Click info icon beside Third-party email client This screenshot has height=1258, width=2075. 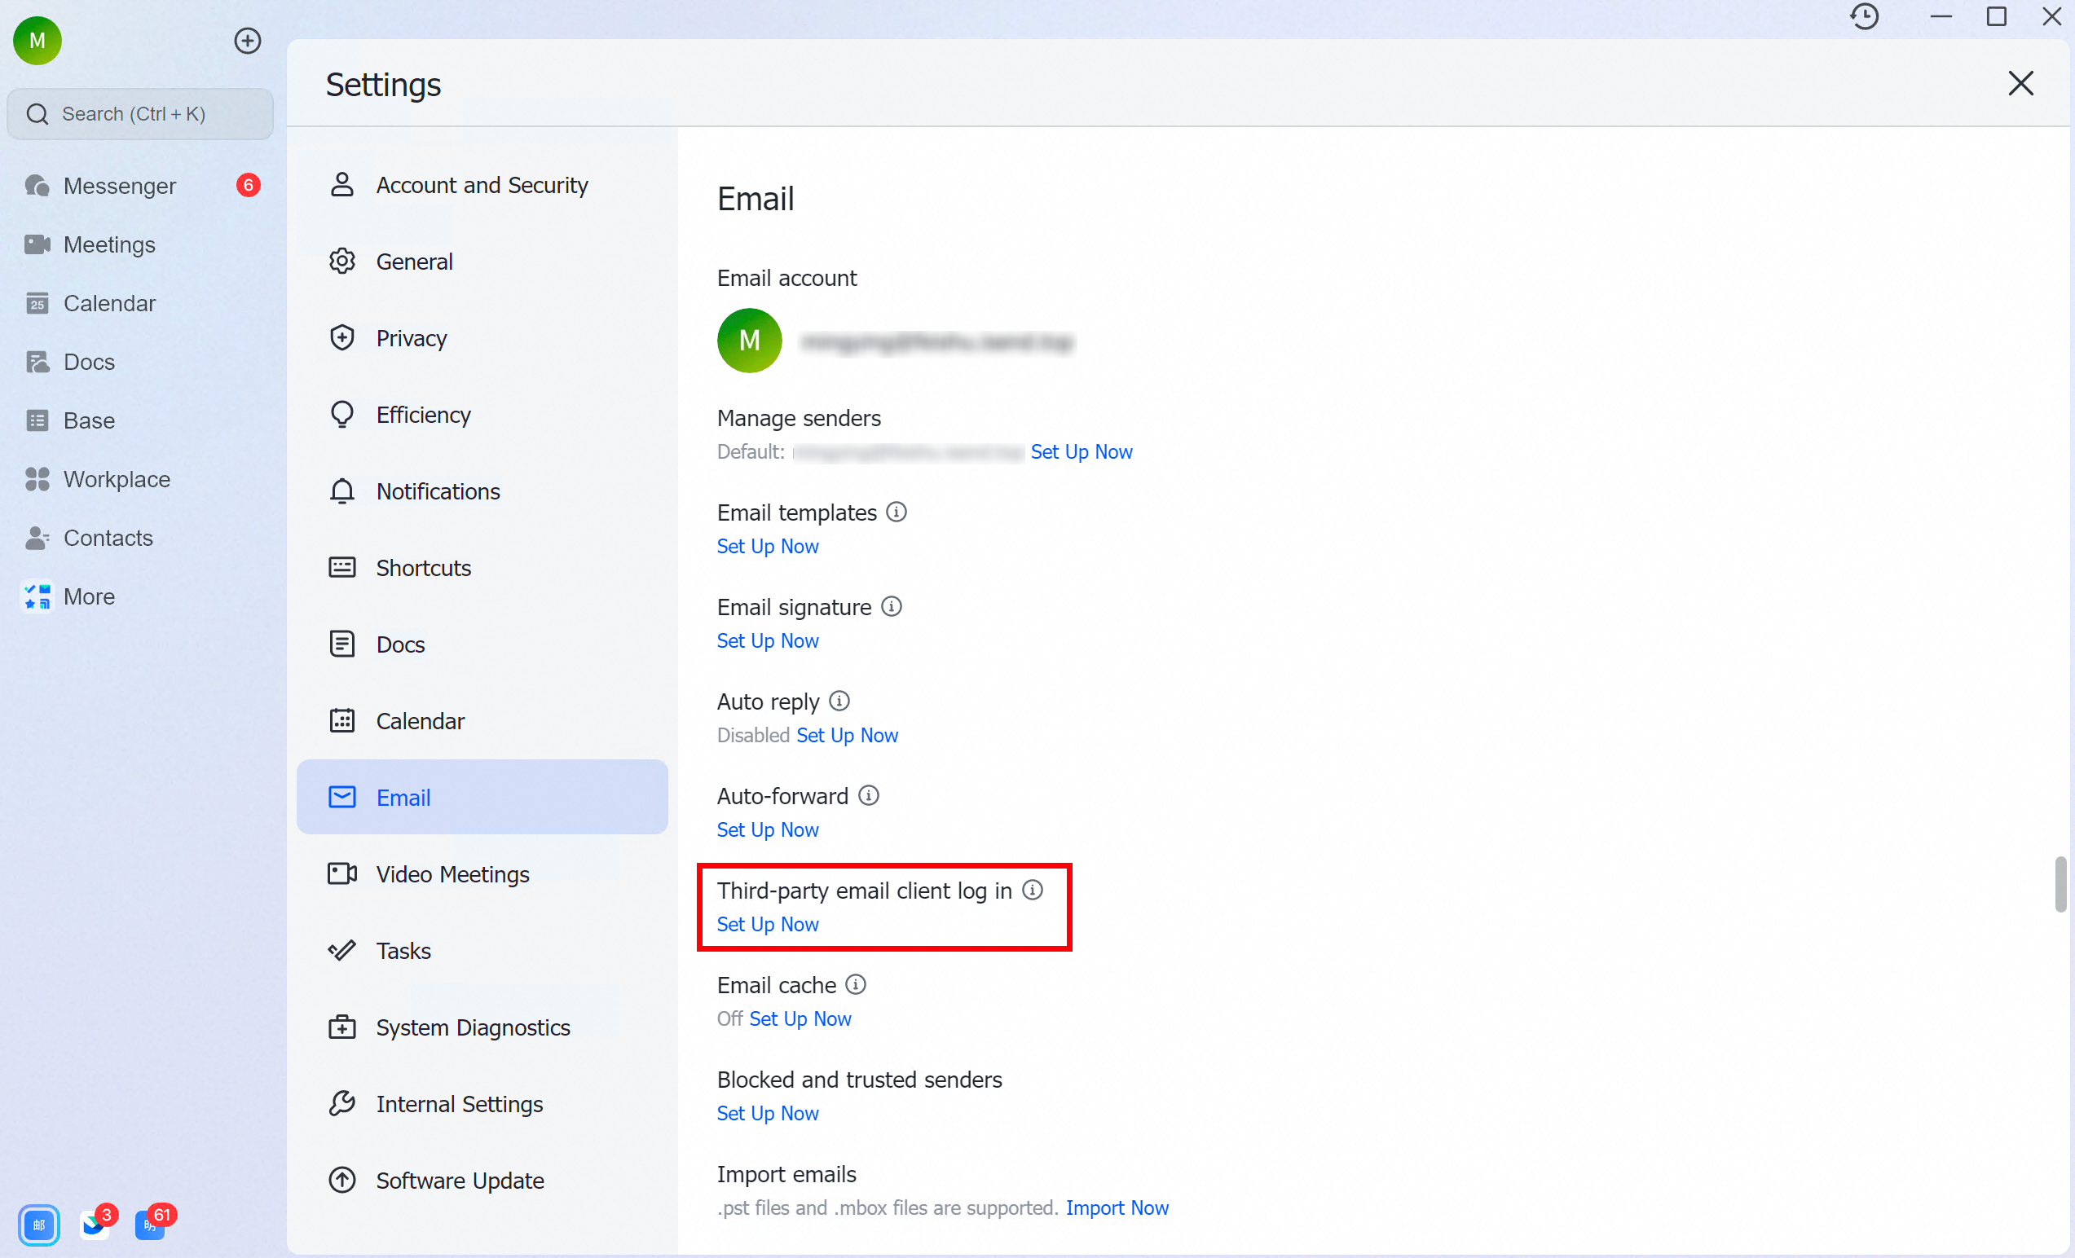[x=1033, y=890]
